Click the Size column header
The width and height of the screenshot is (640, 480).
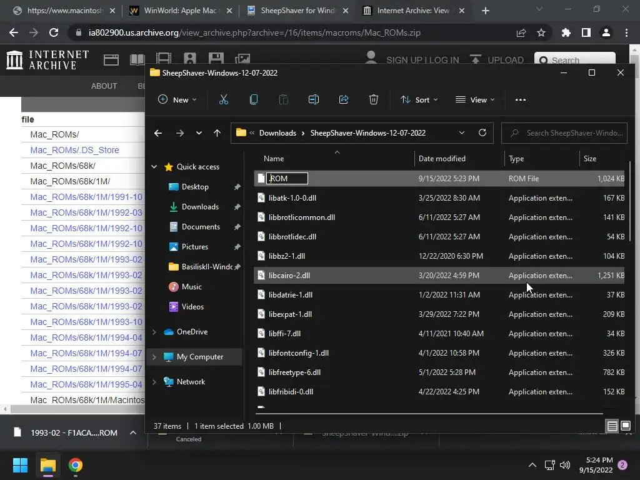590,159
